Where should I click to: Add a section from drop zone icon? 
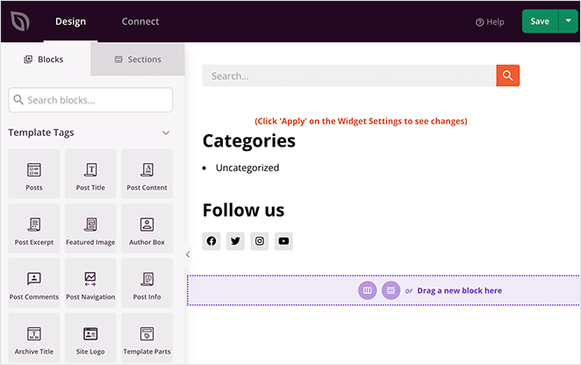tap(391, 290)
